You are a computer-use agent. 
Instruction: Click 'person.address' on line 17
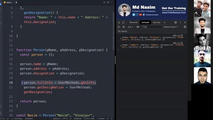(x=33, y=69)
